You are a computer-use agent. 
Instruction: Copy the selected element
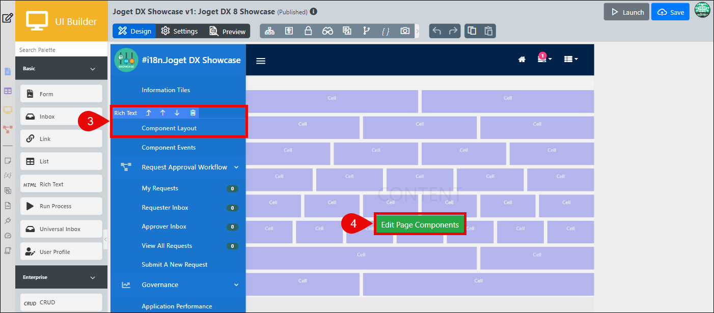[x=472, y=31]
